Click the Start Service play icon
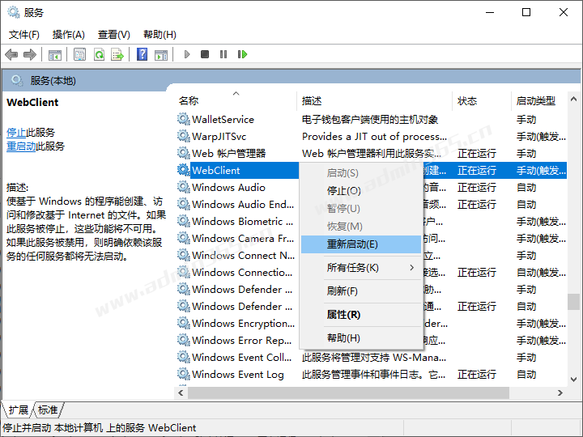583x437 pixels. pos(187,55)
